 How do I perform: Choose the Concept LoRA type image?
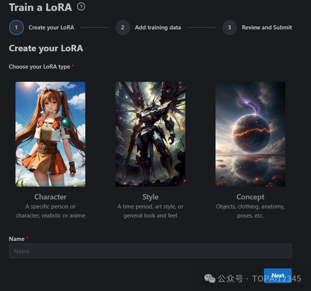coord(250,134)
